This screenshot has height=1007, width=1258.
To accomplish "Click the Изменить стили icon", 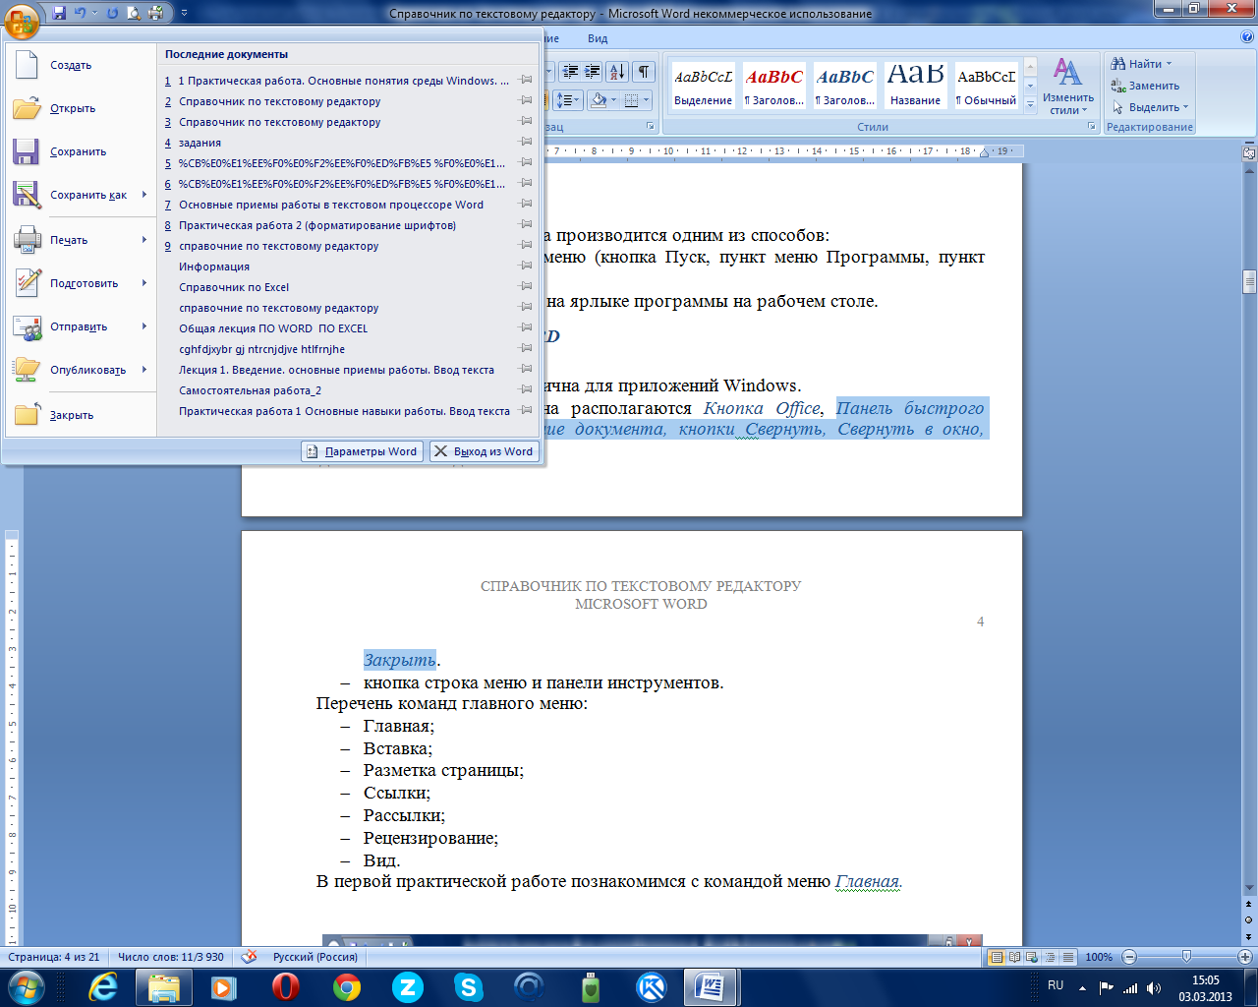I will point(1068,87).
